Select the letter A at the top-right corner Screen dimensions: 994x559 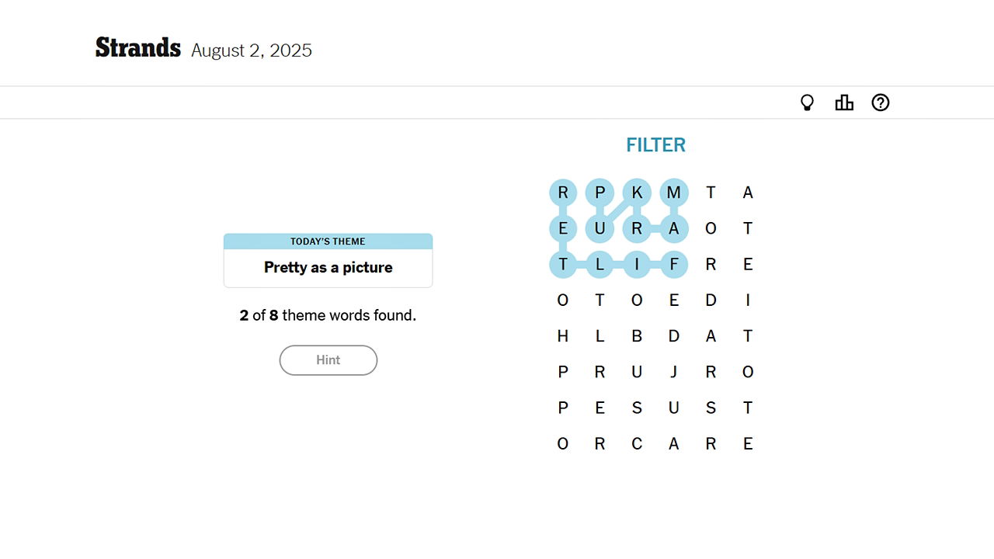pyautogui.click(x=748, y=193)
